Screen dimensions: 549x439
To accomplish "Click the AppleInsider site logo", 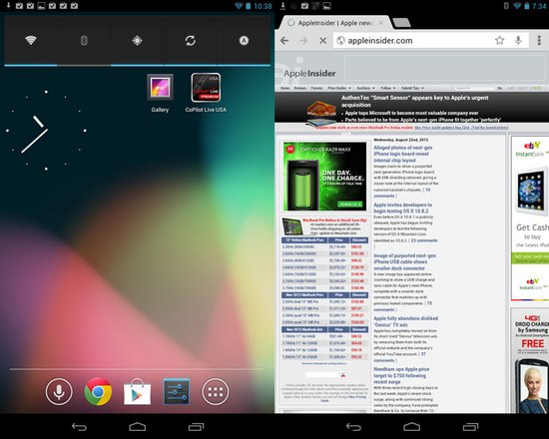I will [309, 73].
